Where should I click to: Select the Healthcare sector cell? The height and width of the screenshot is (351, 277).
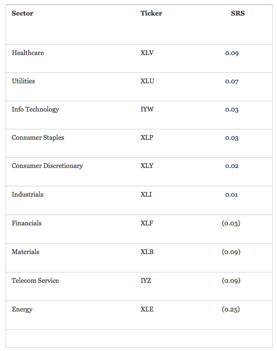click(28, 53)
